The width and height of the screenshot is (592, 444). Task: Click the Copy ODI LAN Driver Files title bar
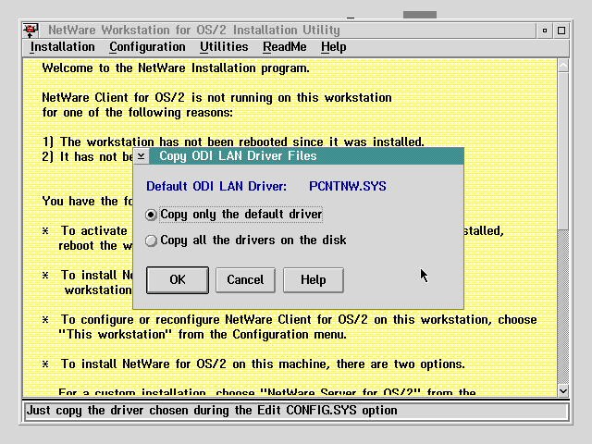click(306, 156)
